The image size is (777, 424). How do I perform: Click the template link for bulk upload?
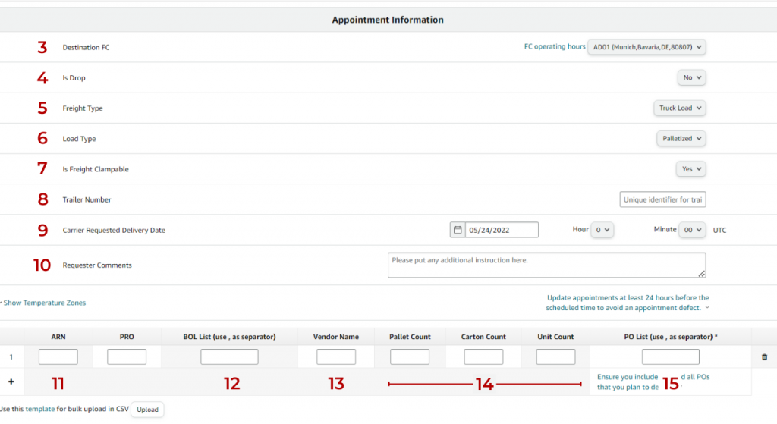point(39,409)
